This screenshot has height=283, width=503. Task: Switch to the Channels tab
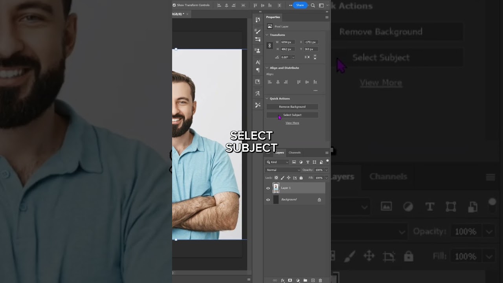pyautogui.click(x=294, y=153)
